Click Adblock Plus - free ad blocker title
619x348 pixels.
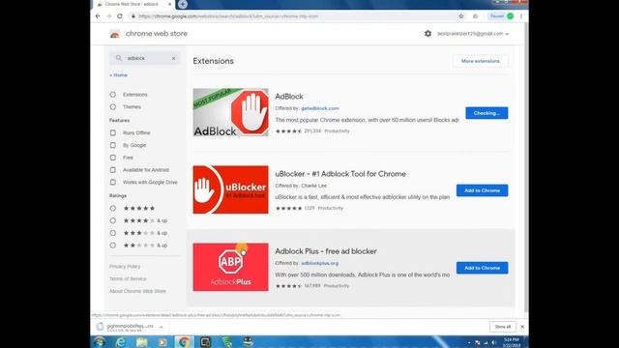pyautogui.click(x=326, y=251)
